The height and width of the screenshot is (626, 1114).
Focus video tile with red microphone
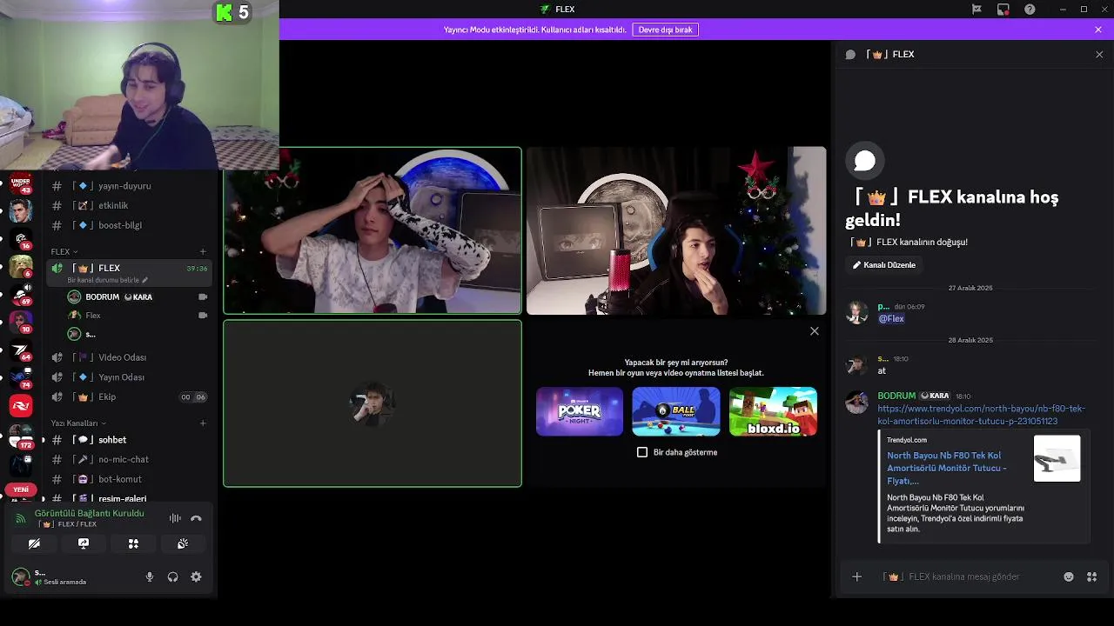point(676,230)
